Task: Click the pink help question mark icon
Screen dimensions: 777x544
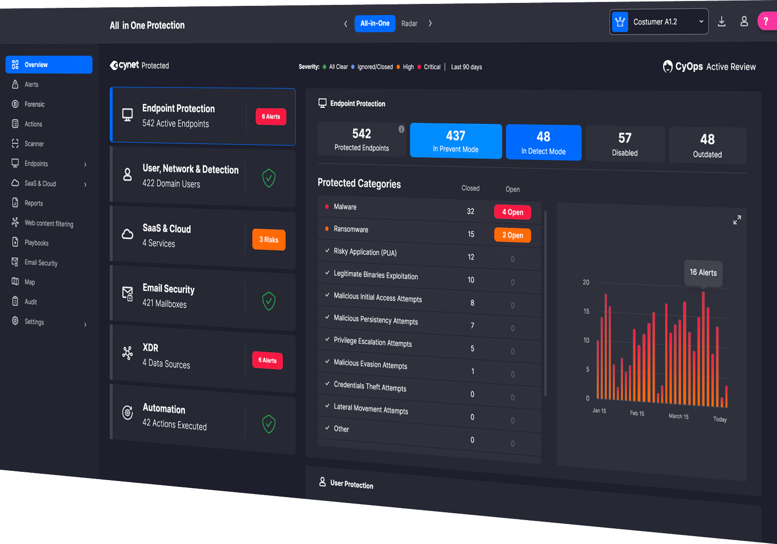Action: coord(766,21)
